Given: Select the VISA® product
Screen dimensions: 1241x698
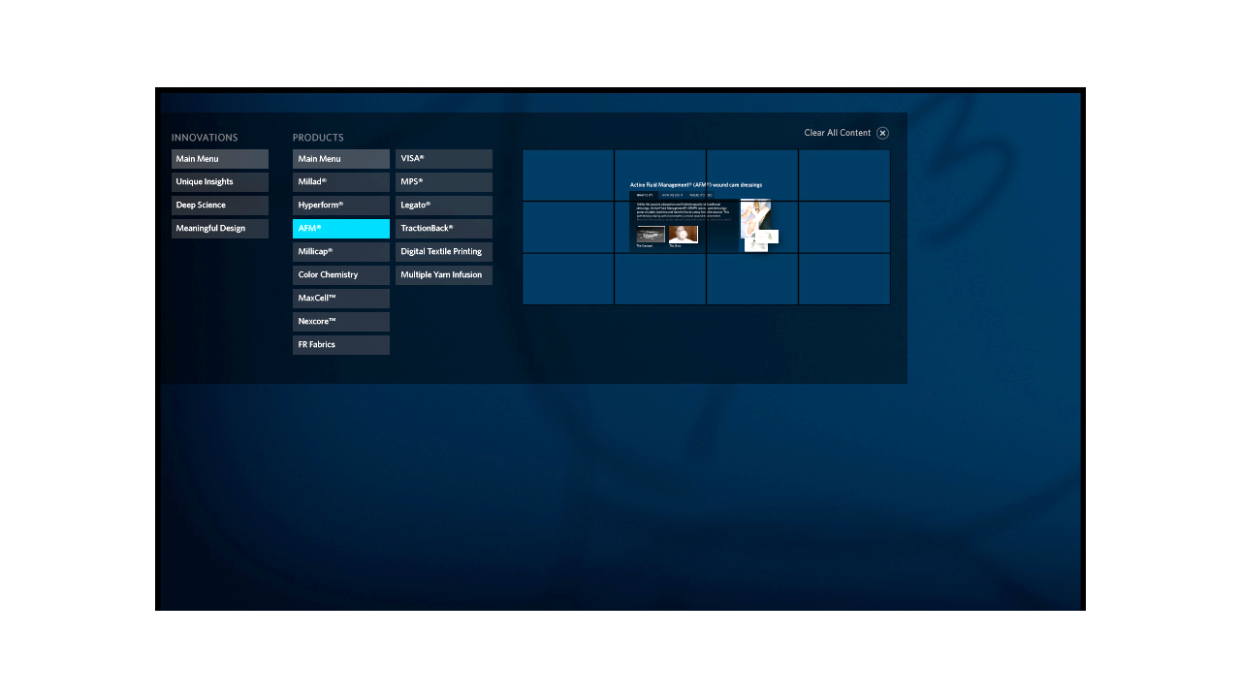Looking at the screenshot, I should point(444,159).
